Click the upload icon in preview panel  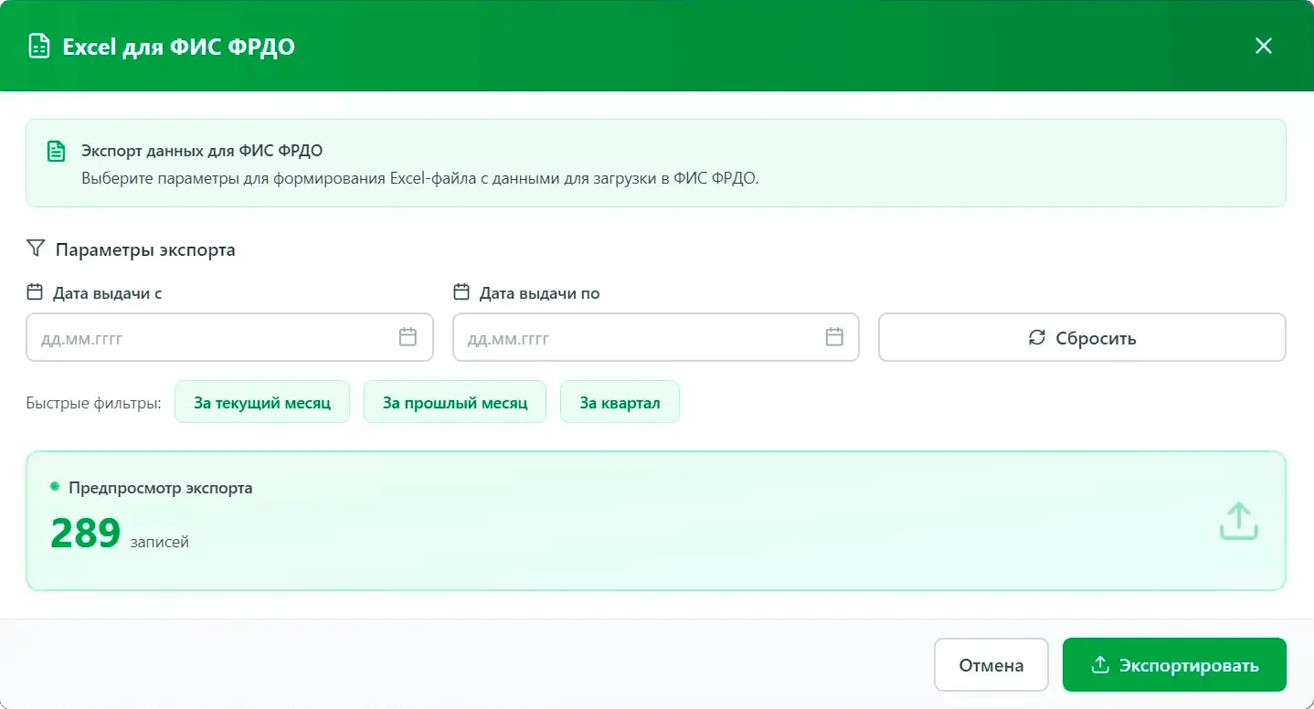coord(1239,521)
